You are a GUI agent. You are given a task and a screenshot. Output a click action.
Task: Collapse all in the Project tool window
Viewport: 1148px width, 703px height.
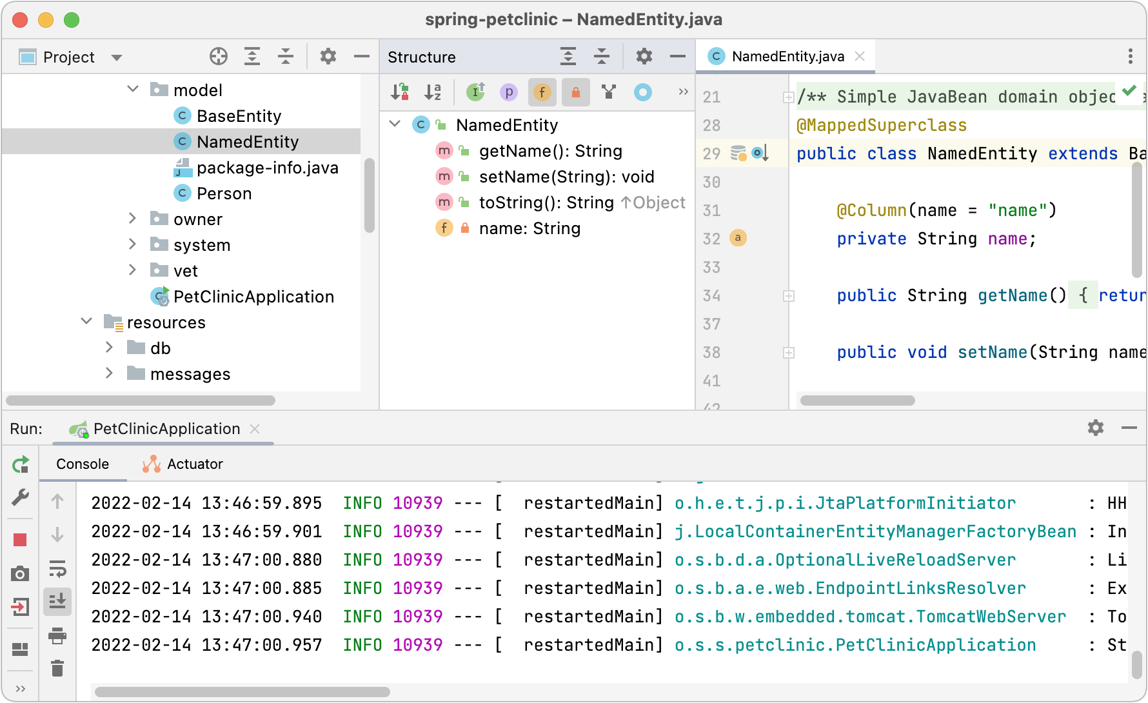coord(286,57)
